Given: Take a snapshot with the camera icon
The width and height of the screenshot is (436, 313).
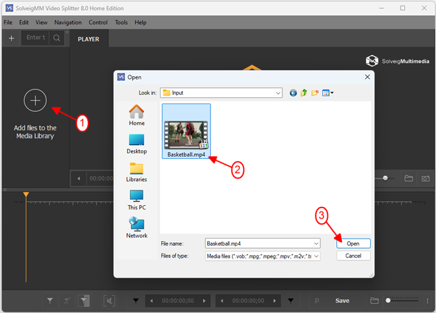Looking at the screenshot, I should [425, 179].
